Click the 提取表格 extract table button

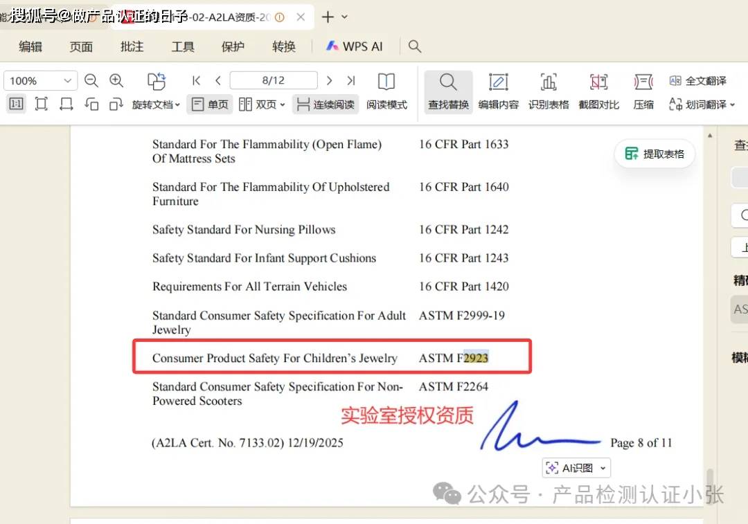[654, 154]
